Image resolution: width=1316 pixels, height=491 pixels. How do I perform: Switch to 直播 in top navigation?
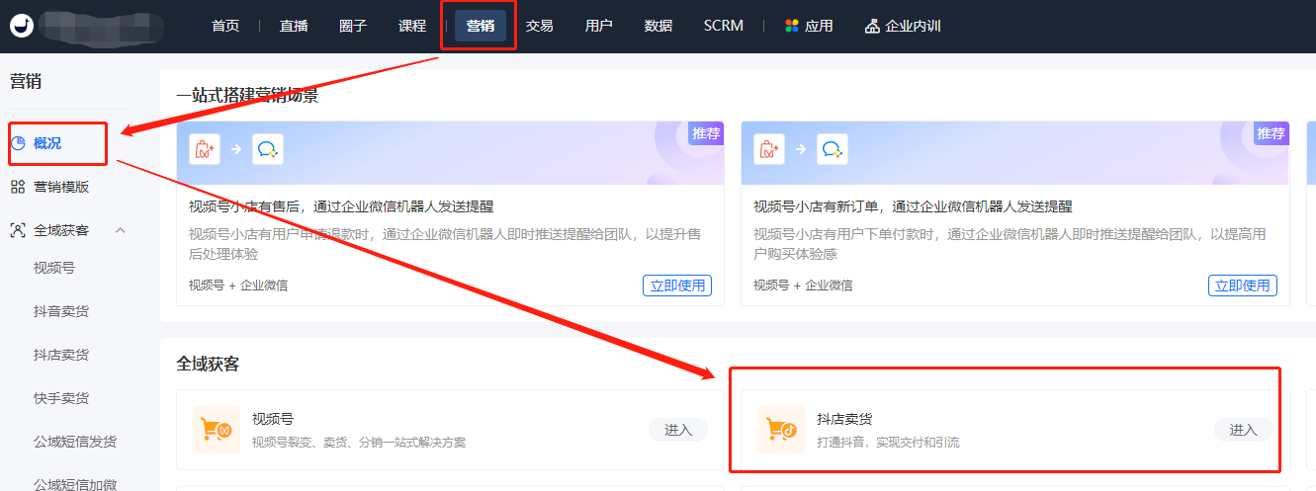(294, 26)
